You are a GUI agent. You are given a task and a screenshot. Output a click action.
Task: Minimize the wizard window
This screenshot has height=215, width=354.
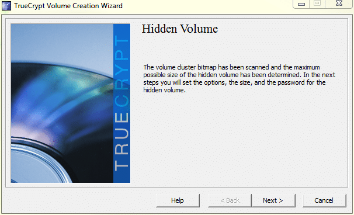coord(301,4)
